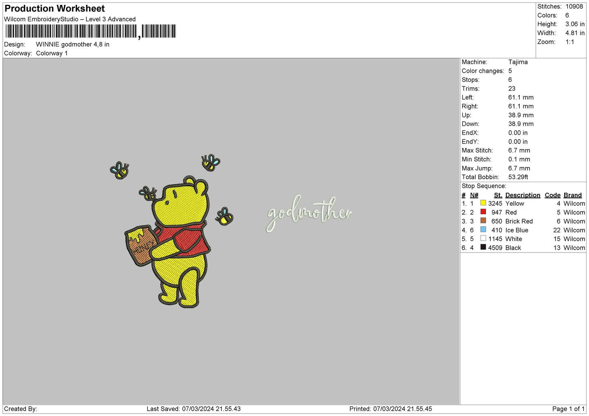Click the Machine value 'Tajima'
589x416 pixels.
pyautogui.click(x=518, y=62)
